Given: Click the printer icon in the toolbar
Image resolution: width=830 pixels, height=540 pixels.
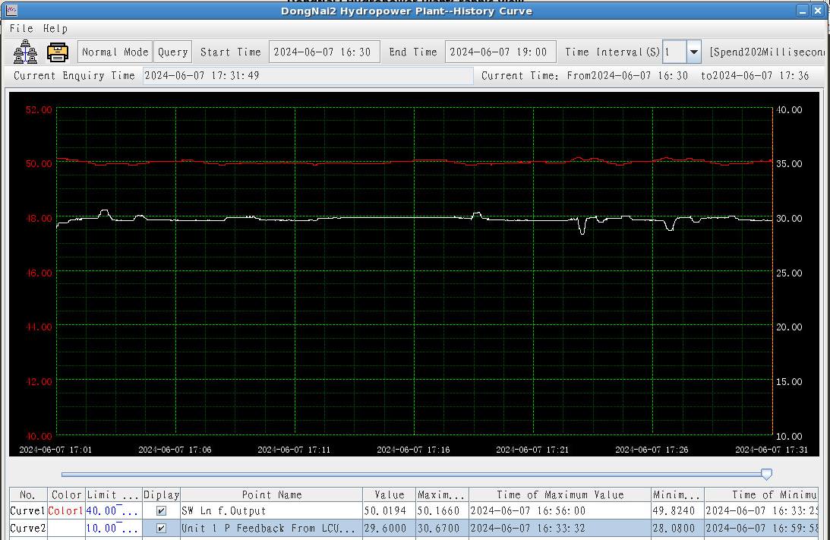Looking at the screenshot, I should [58, 52].
